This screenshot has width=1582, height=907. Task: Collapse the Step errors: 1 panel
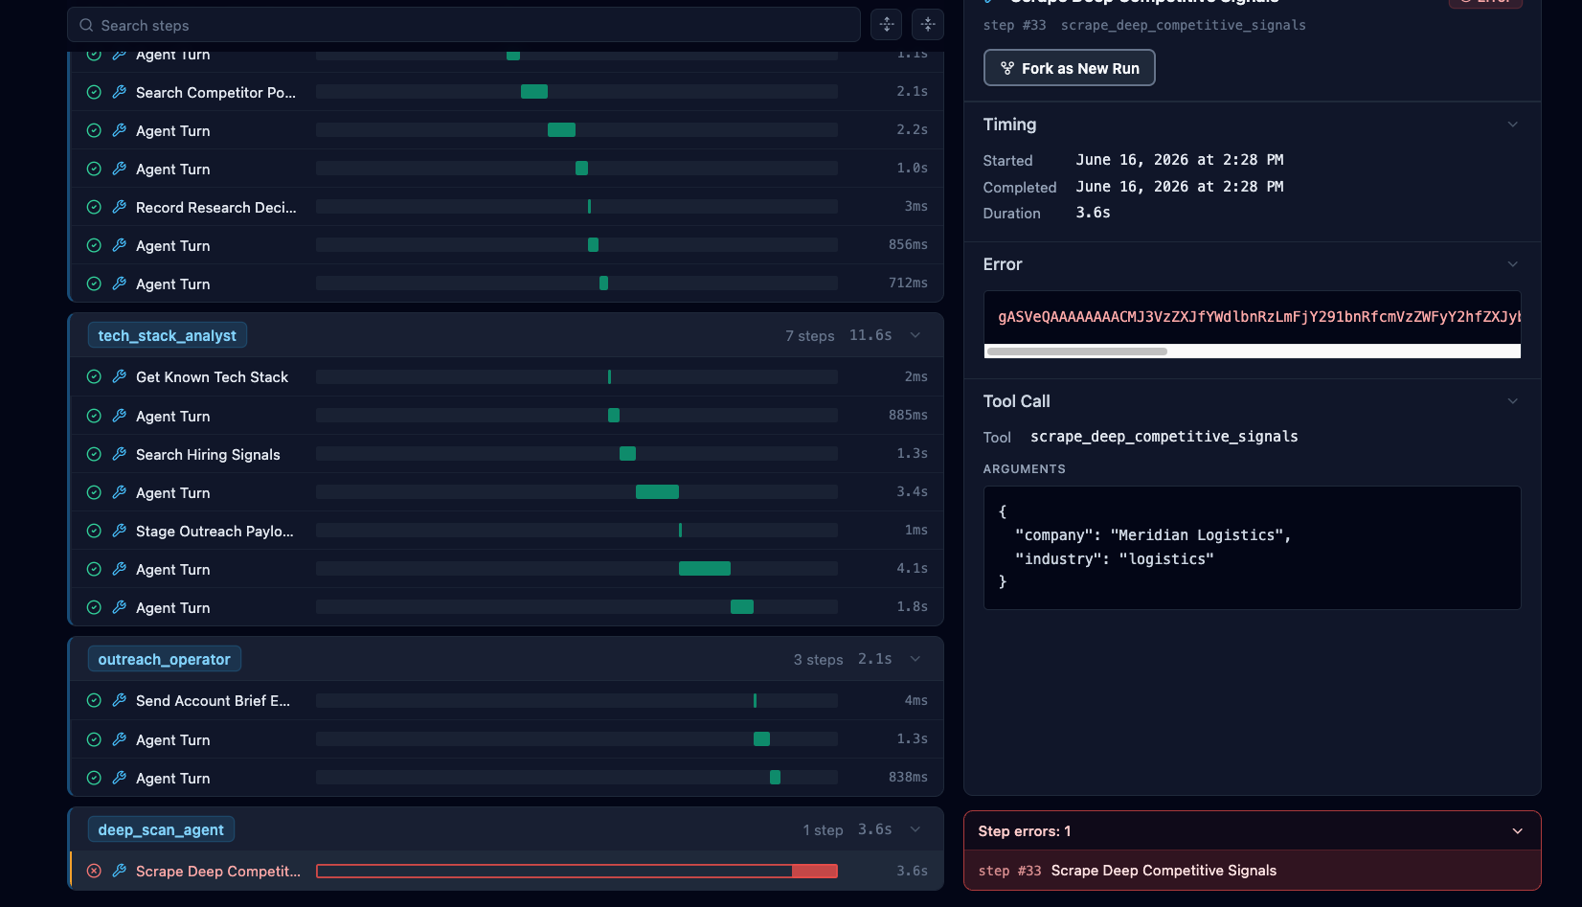(1518, 831)
